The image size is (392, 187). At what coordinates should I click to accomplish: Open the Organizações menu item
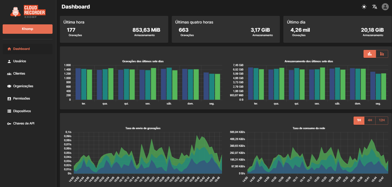(x=23, y=86)
